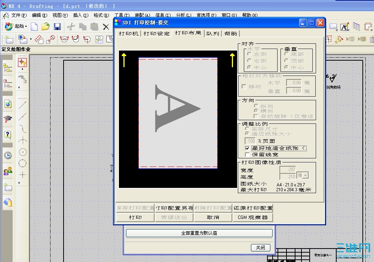Click the hatching grid icon near top right

coord(356,27)
